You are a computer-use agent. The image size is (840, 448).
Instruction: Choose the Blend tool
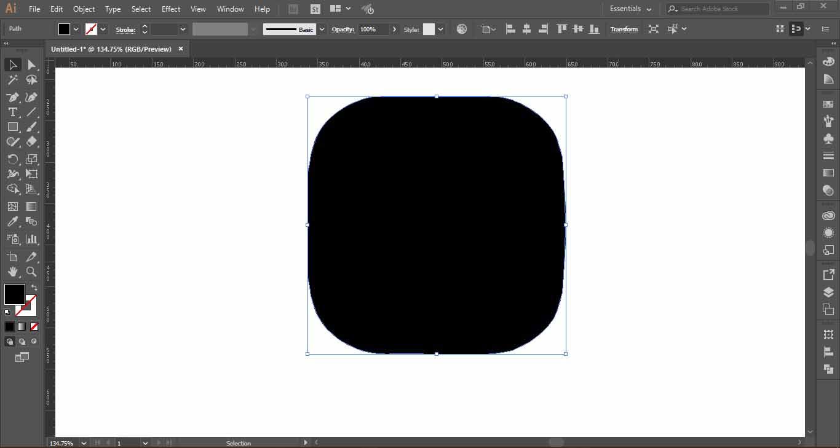point(31,222)
